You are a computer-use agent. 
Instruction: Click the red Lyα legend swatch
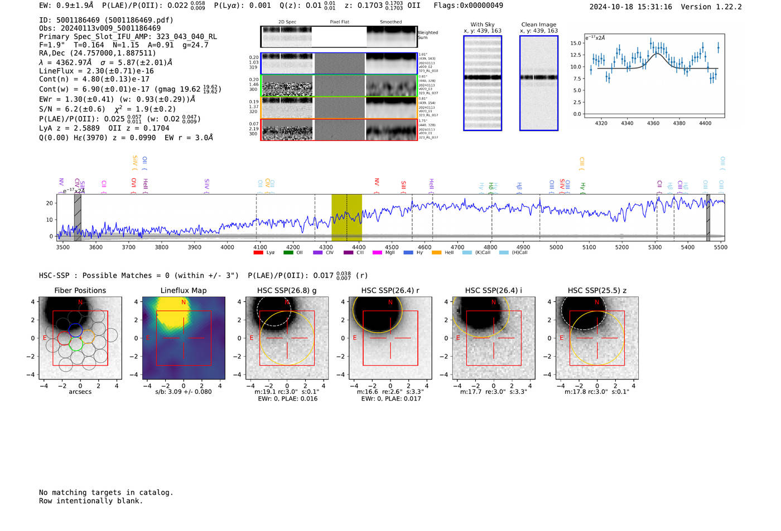click(258, 252)
